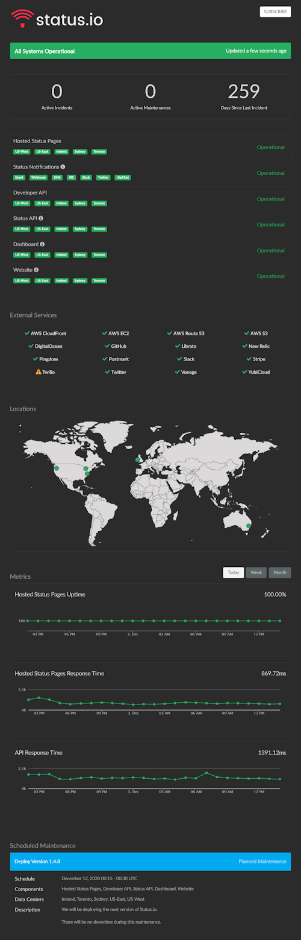Click the Toronto tag under Website
Viewport: 301px width, 940px height.
(x=99, y=281)
